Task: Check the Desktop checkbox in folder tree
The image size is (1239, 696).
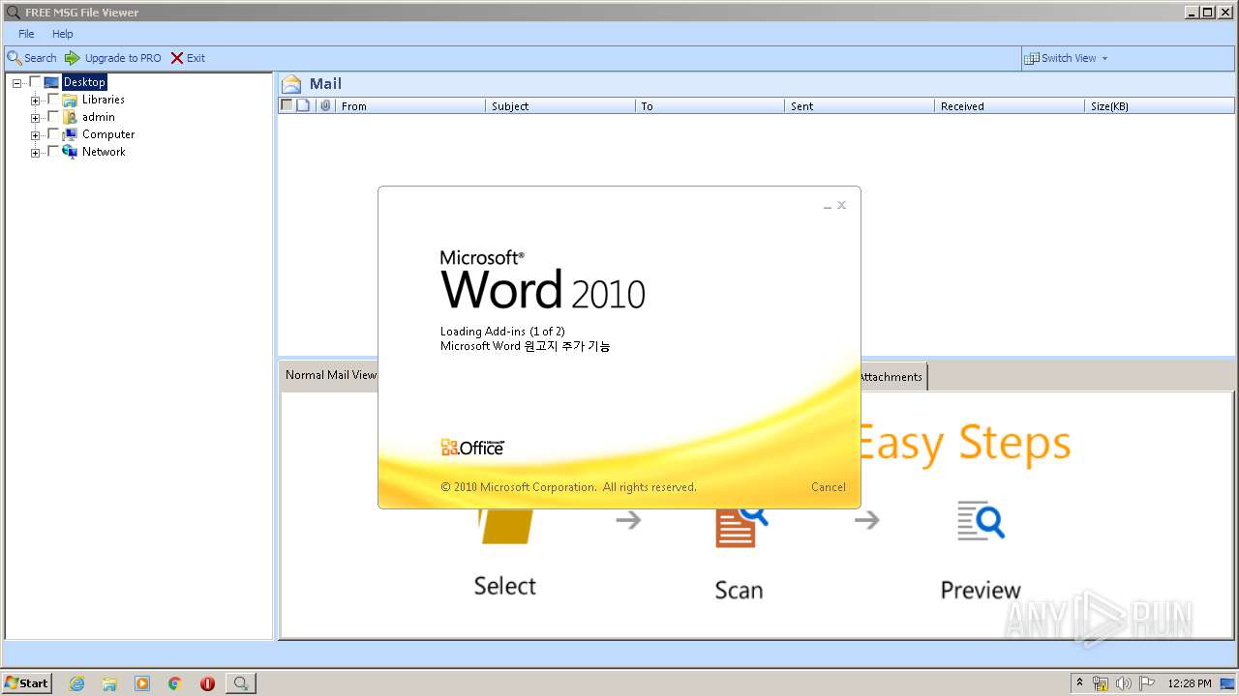Action: pos(35,82)
